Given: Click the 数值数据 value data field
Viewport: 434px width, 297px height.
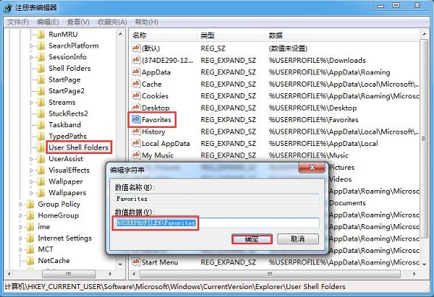Looking at the screenshot, I should click(x=217, y=223).
